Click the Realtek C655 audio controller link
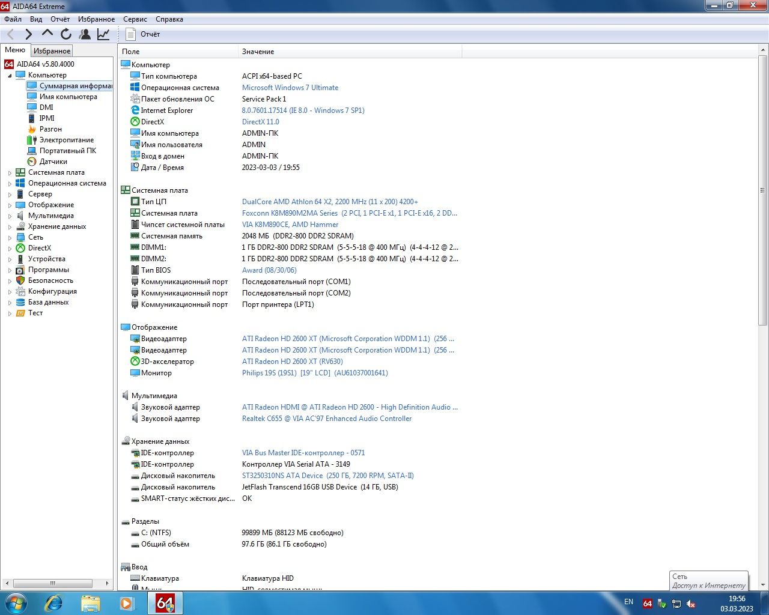Image resolution: width=769 pixels, height=615 pixels. (x=327, y=419)
